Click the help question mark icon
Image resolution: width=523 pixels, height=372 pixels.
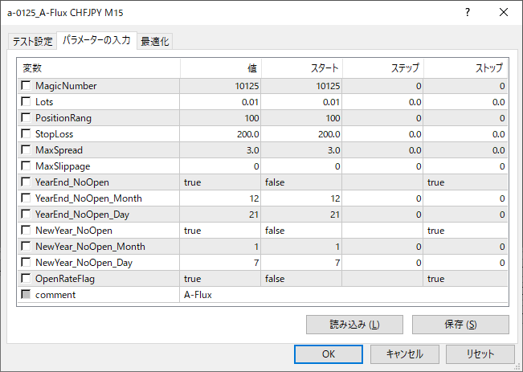(x=468, y=13)
